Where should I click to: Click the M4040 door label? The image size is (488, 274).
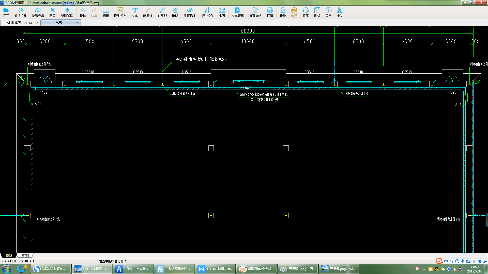(x=246, y=88)
